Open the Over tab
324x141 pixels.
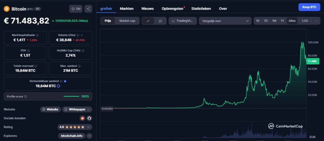point(223,9)
